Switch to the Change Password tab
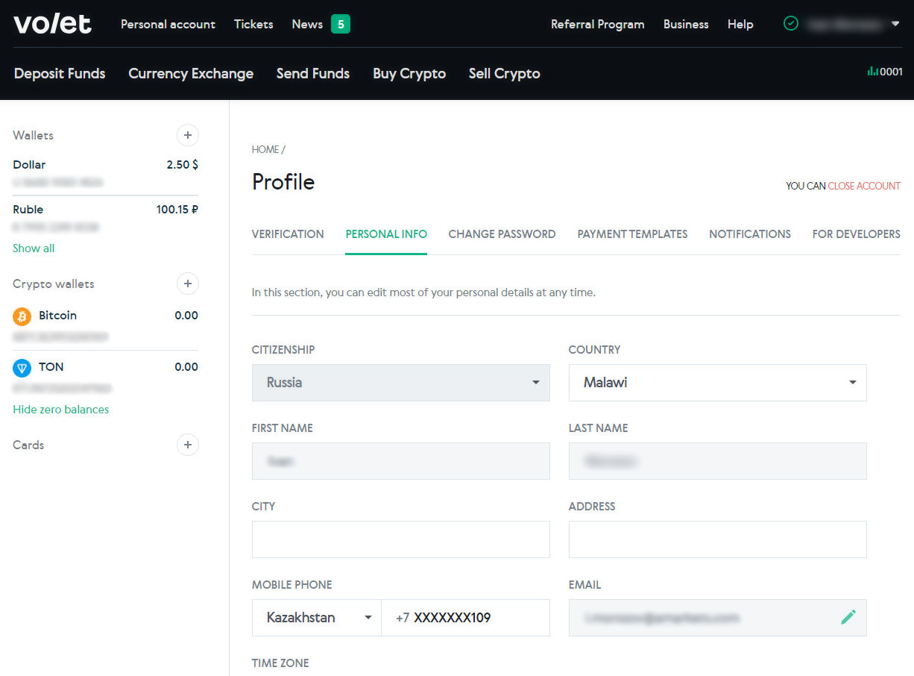 point(502,234)
